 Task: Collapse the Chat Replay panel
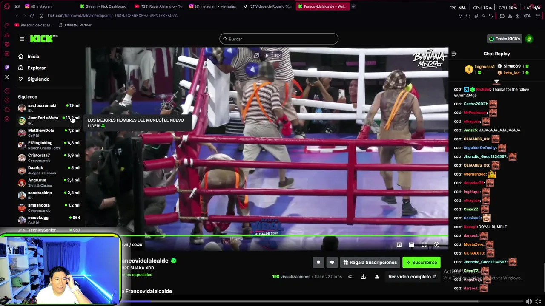click(454, 54)
